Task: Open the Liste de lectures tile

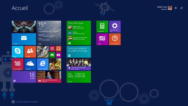Action: tap(18, 64)
